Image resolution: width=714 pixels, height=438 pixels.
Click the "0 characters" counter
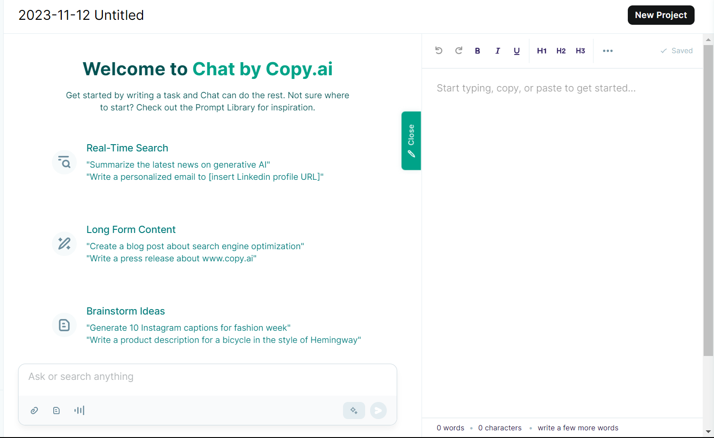pyautogui.click(x=500, y=428)
